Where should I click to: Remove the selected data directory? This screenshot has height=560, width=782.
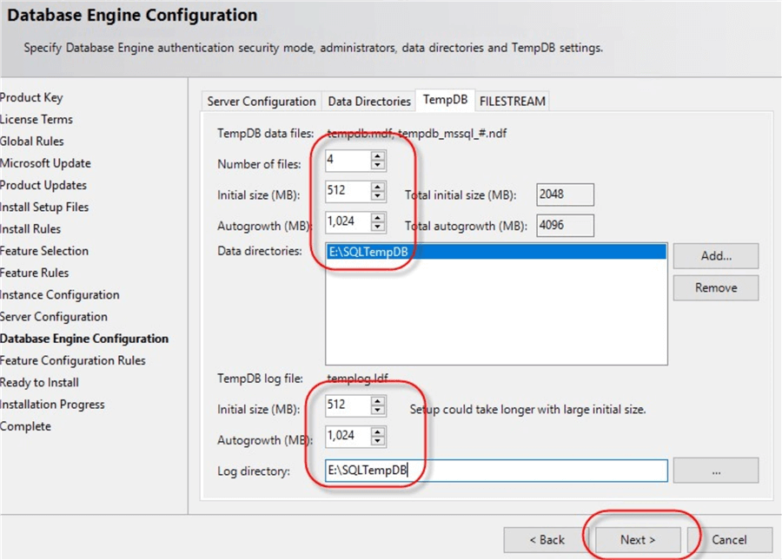715,288
